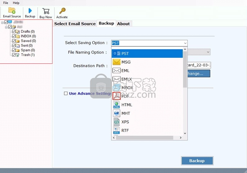Close the Select Saving Option dropdown arrow
The height and width of the screenshot is (173, 247).
click(185, 43)
